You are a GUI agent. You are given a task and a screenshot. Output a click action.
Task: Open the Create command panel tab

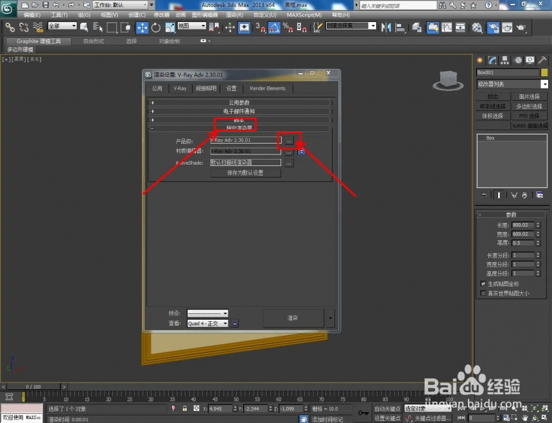pos(480,60)
